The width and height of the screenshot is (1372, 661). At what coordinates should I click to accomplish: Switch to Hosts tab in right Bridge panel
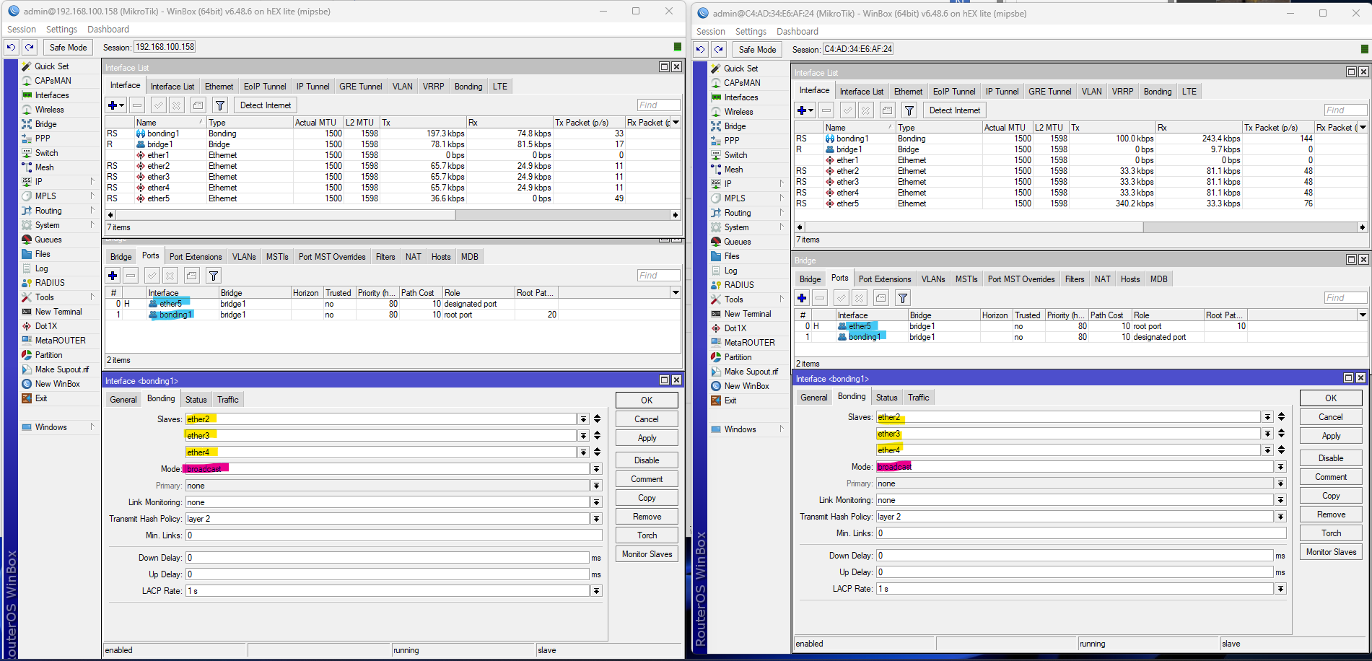tap(1130, 279)
